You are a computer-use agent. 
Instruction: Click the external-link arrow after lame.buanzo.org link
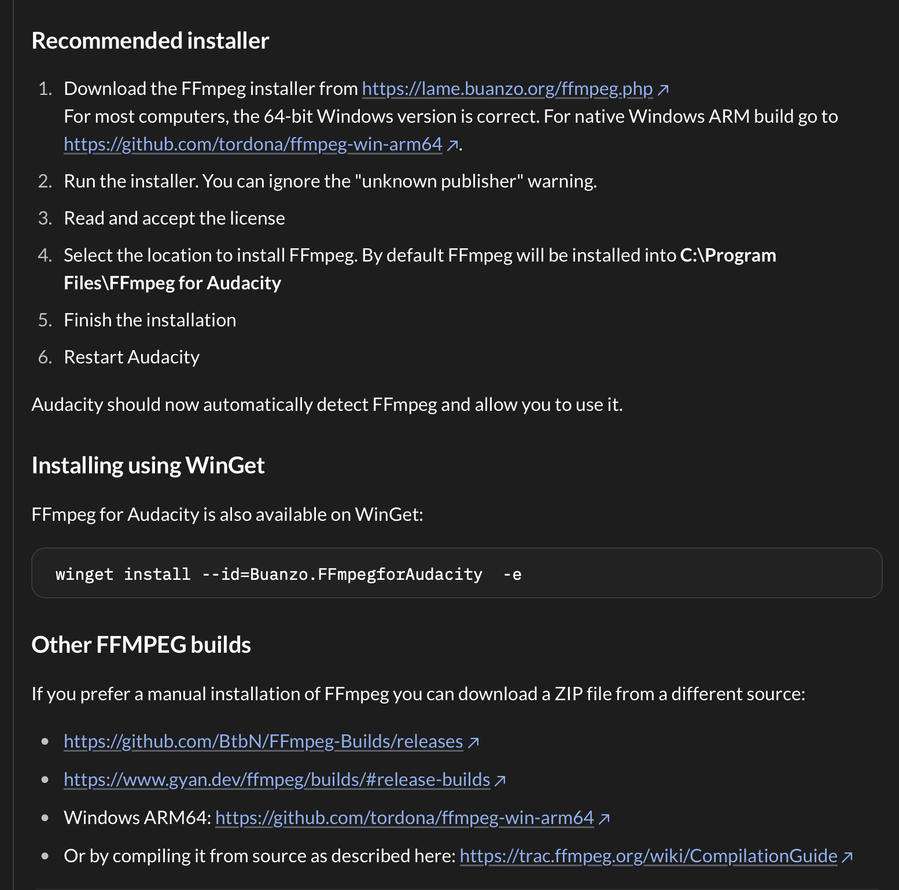[664, 90]
